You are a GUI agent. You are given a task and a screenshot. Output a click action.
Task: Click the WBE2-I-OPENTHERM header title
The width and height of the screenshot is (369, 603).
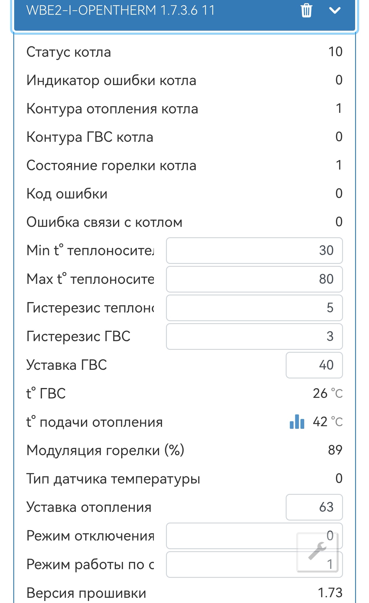tap(120, 11)
